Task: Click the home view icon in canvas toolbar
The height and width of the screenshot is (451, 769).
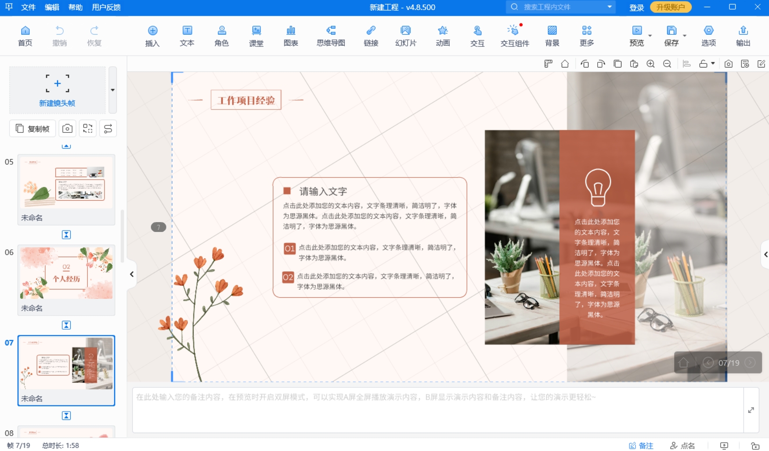Action: tap(565, 64)
